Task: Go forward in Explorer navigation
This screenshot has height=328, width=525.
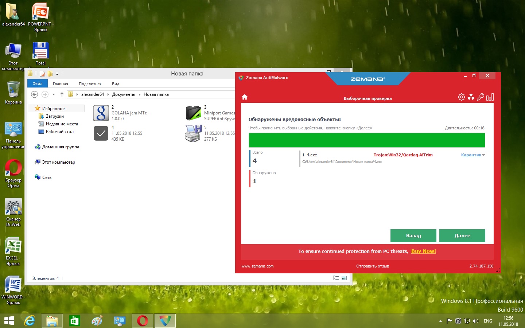Action: (x=45, y=94)
